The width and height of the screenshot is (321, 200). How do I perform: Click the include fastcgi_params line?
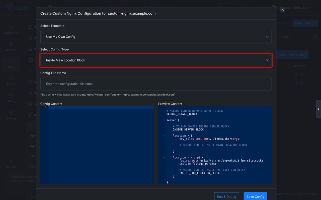click(198, 164)
